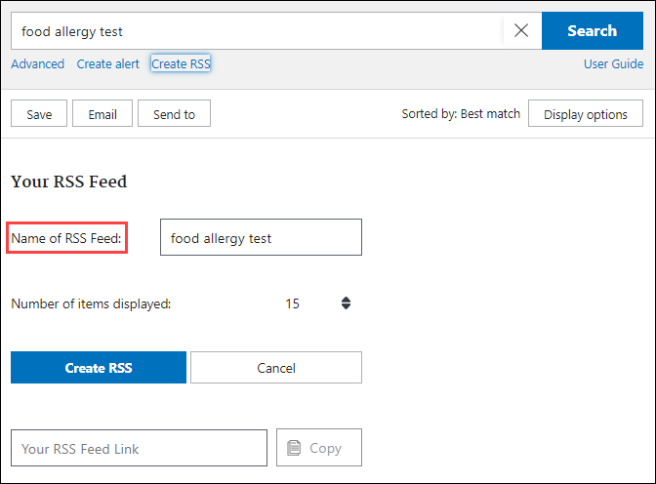Click the Create RSS link below the search box
656x484 pixels.
click(181, 63)
